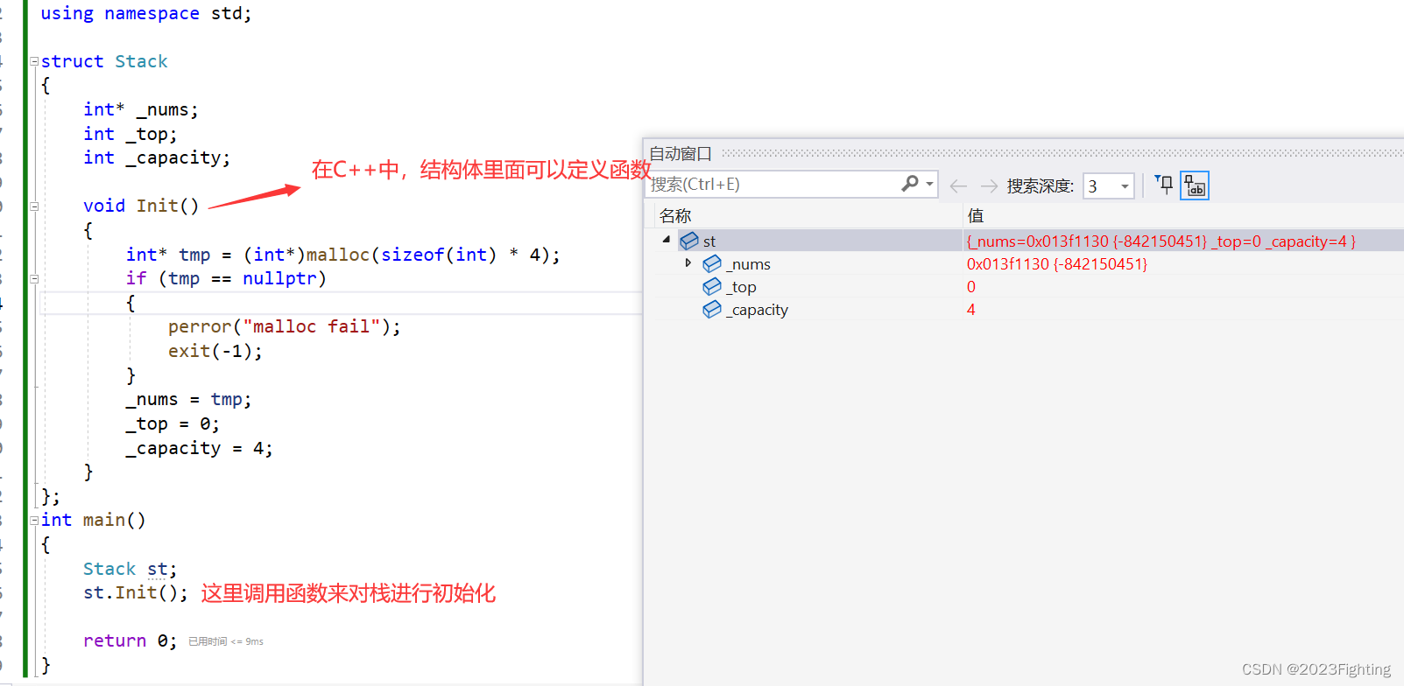Open the search options dropdown arrow
Viewport: 1404px width, 686px height.
coord(929,185)
